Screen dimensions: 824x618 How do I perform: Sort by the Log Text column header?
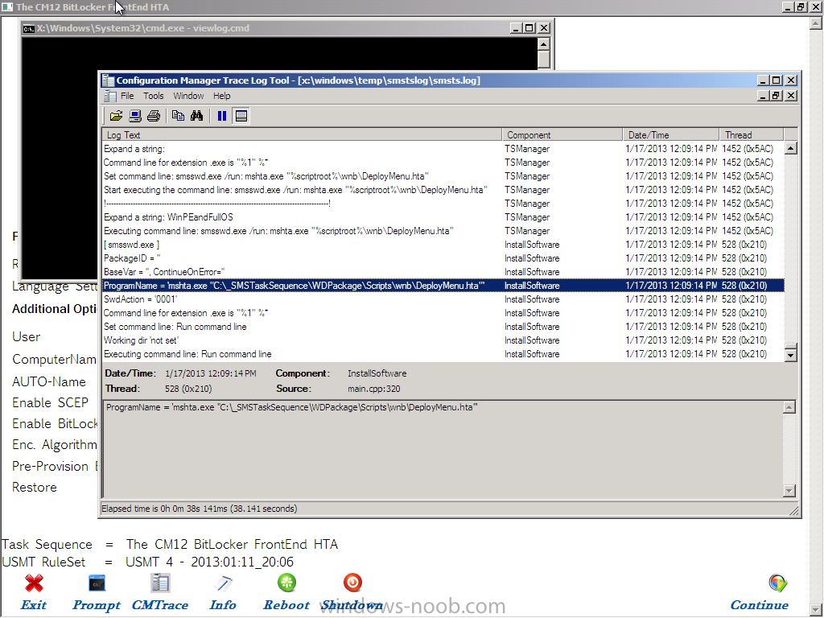303,135
